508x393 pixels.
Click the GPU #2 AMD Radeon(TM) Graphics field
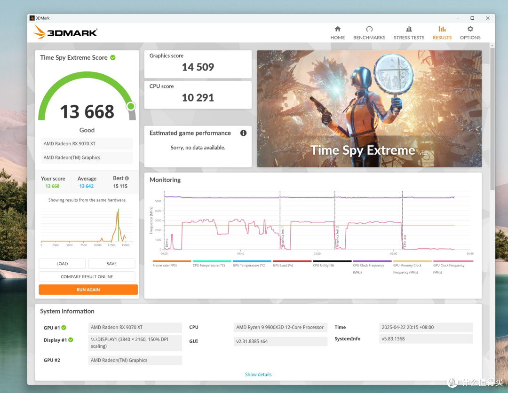point(135,360)
